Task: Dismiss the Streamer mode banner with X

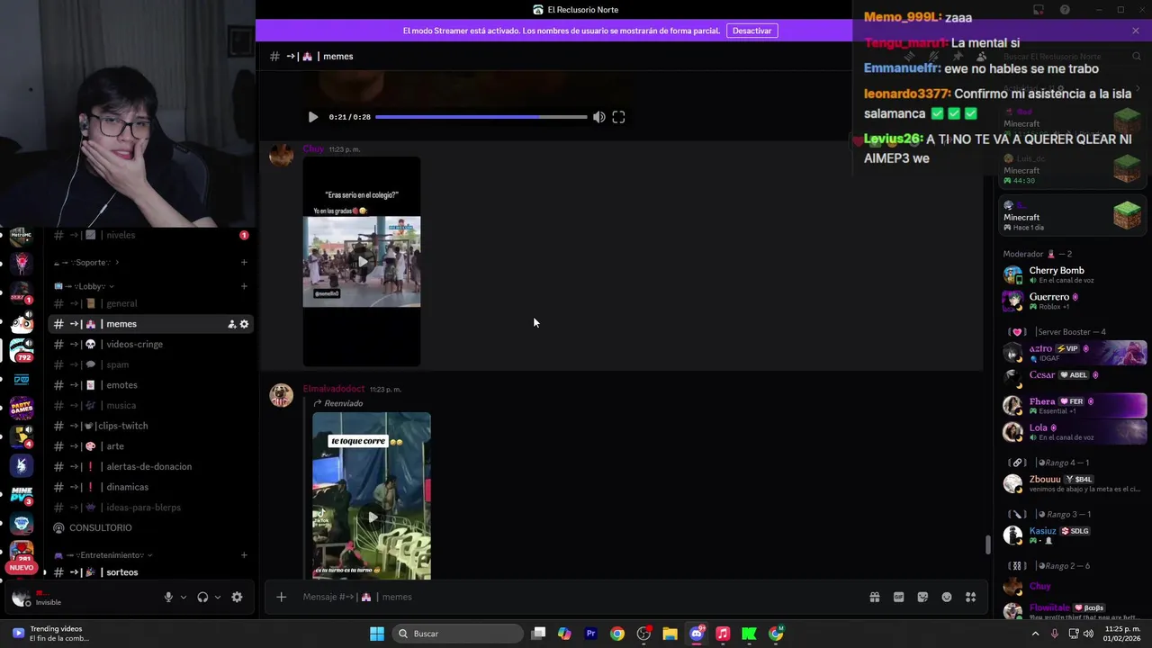Action: (x=1136, y=31)
